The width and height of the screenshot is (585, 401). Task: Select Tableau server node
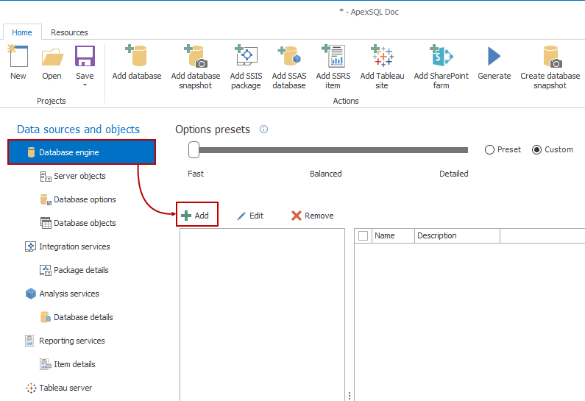59,388
